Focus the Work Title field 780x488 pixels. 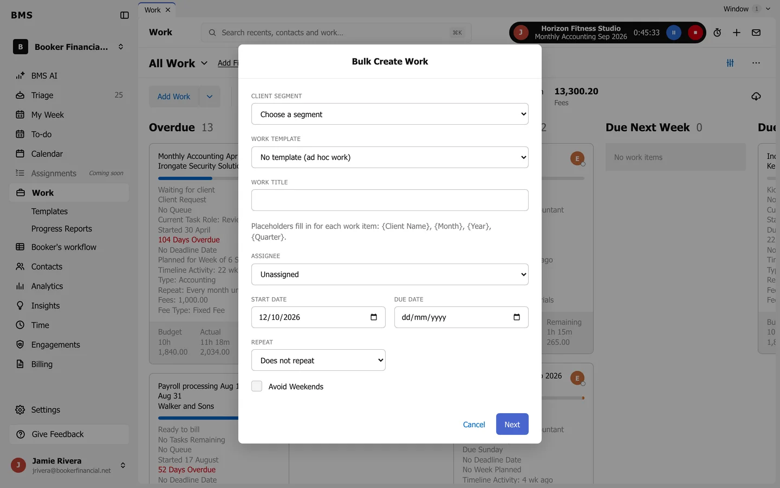coord(390,200)
